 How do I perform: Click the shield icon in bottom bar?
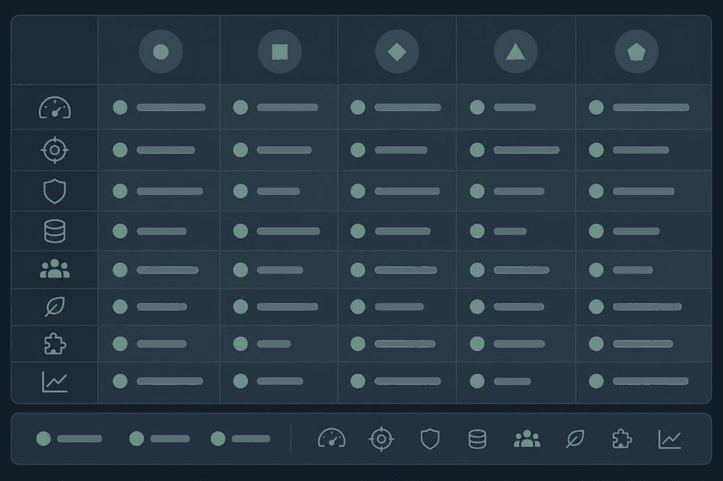click(429, 438)
